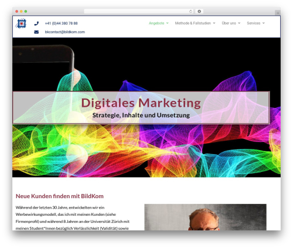Click the green maximize window button

pos(26,11)
